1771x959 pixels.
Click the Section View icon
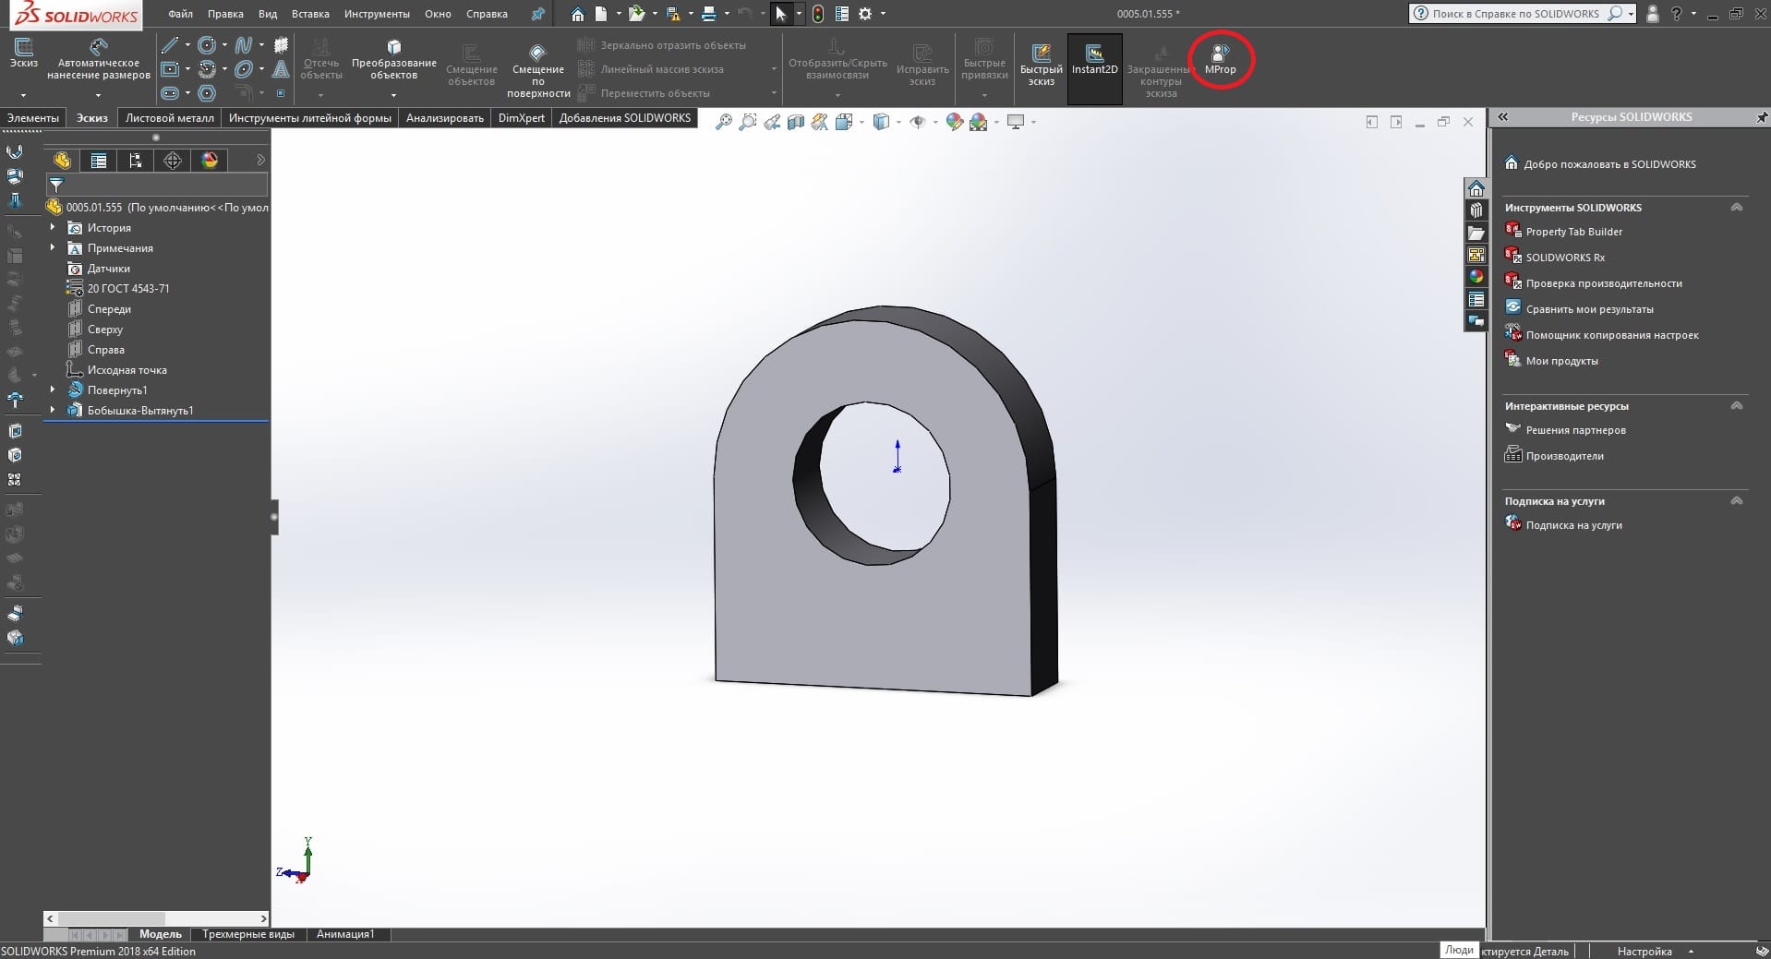point(796,122)
